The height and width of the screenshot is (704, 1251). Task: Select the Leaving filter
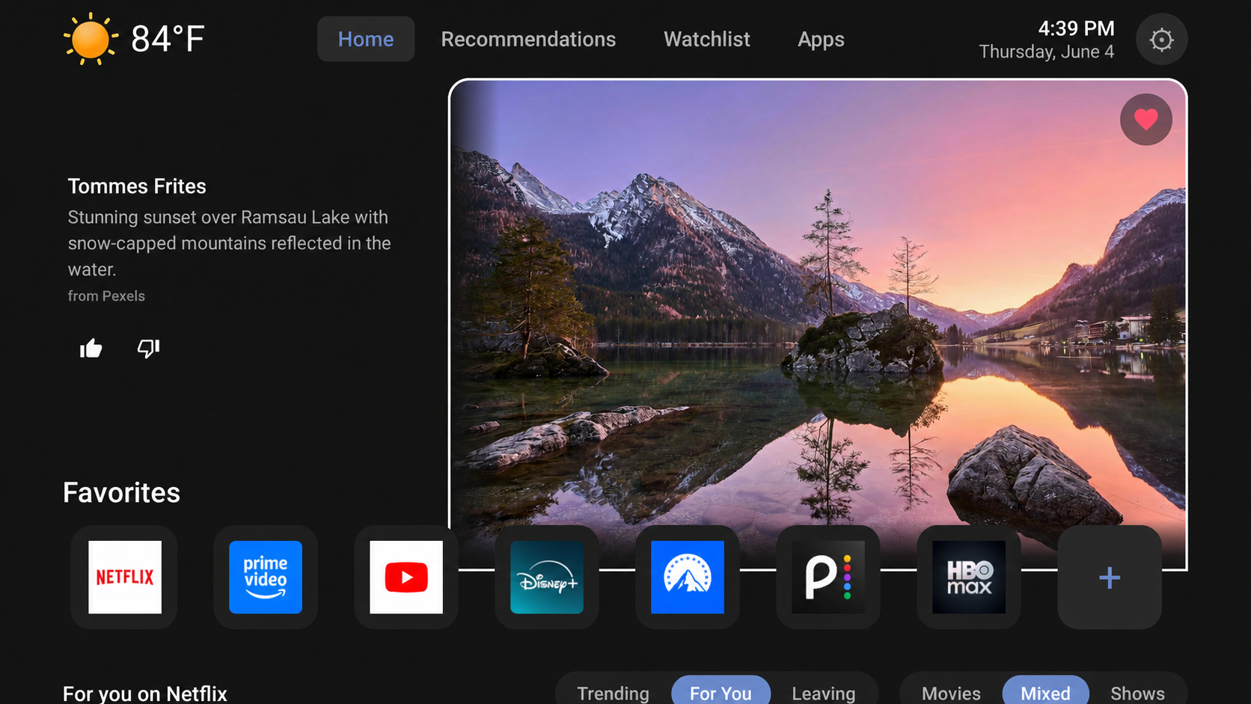(x=823, y=693)
